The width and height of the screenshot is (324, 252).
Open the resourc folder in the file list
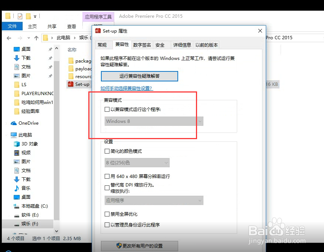click(80, 77)
